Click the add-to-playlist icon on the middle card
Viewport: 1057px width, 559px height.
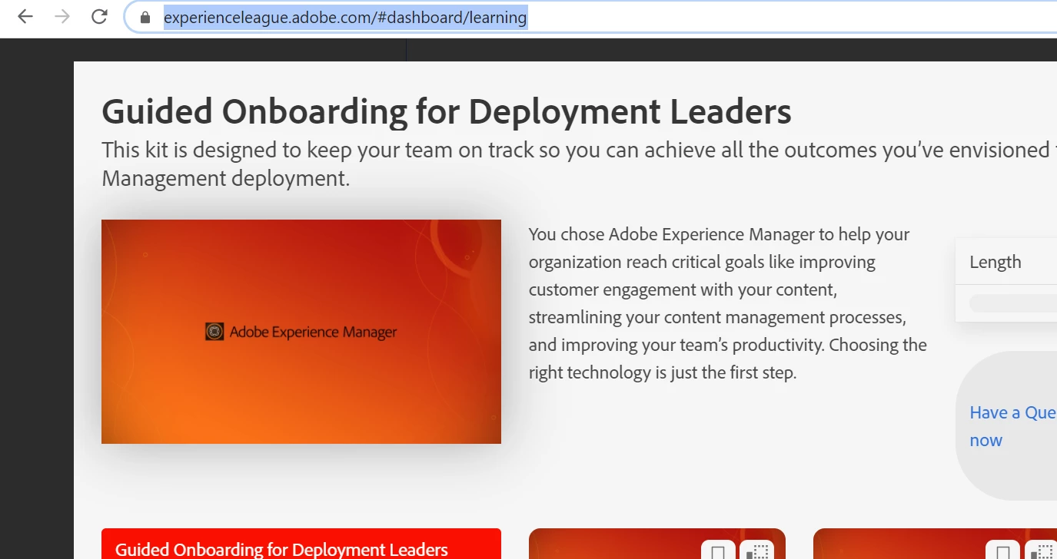click(x=757, y=552)
